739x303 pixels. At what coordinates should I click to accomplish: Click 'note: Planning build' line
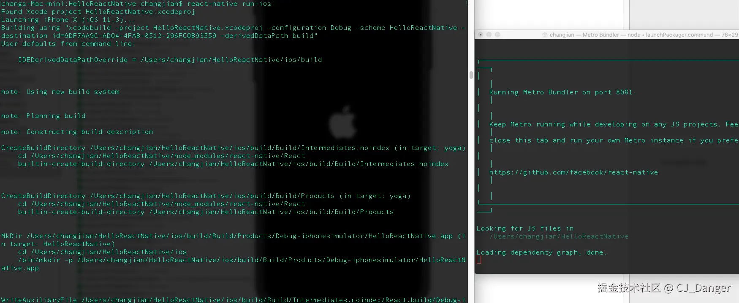43,116
